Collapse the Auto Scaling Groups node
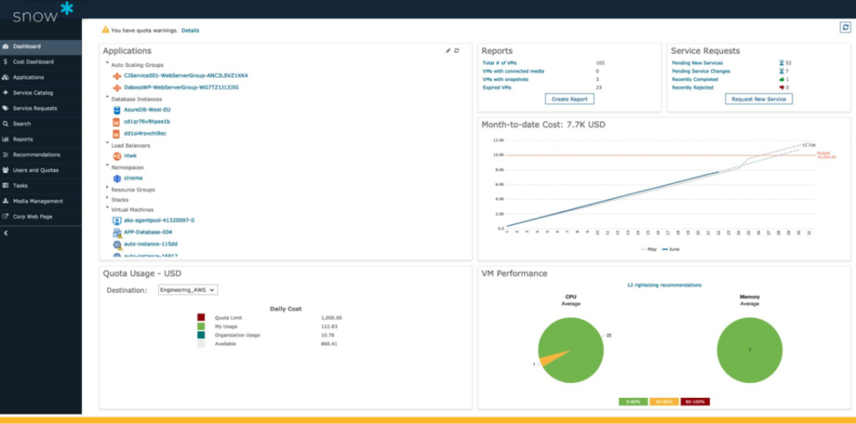The height and width of the screenshot is (424, 856). (107, 64)
